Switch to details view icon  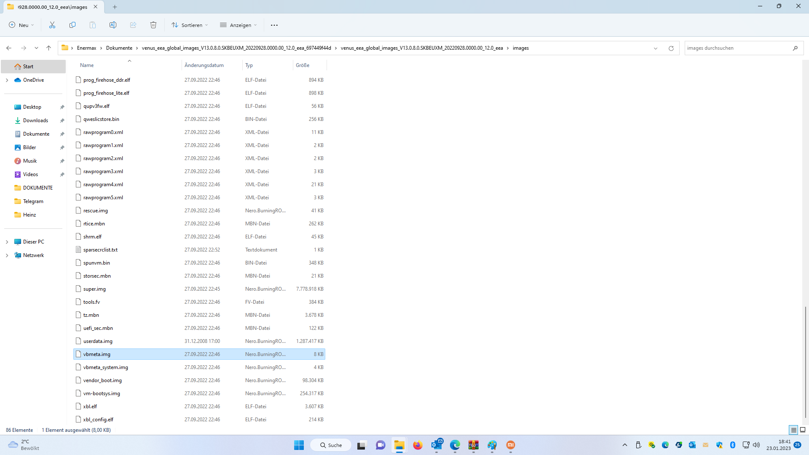(793, 430)
